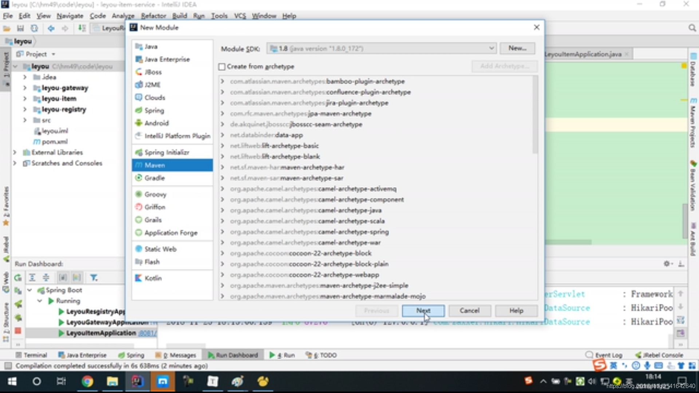Choose Application Forge module type

click(x=171, y=233)
